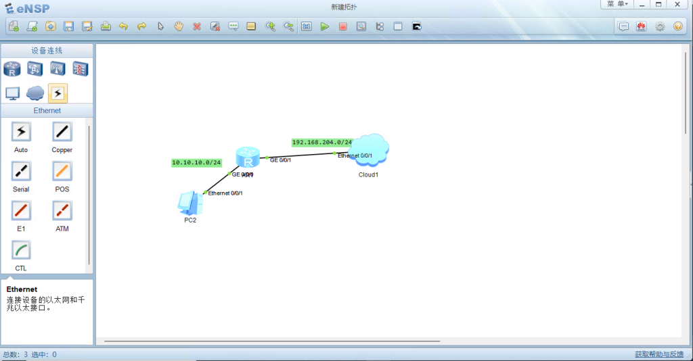The width and height of the screenshot is (693, 361).
Task: Select the Cloud1 node on canvas
Action: click(x=370, y=150)
